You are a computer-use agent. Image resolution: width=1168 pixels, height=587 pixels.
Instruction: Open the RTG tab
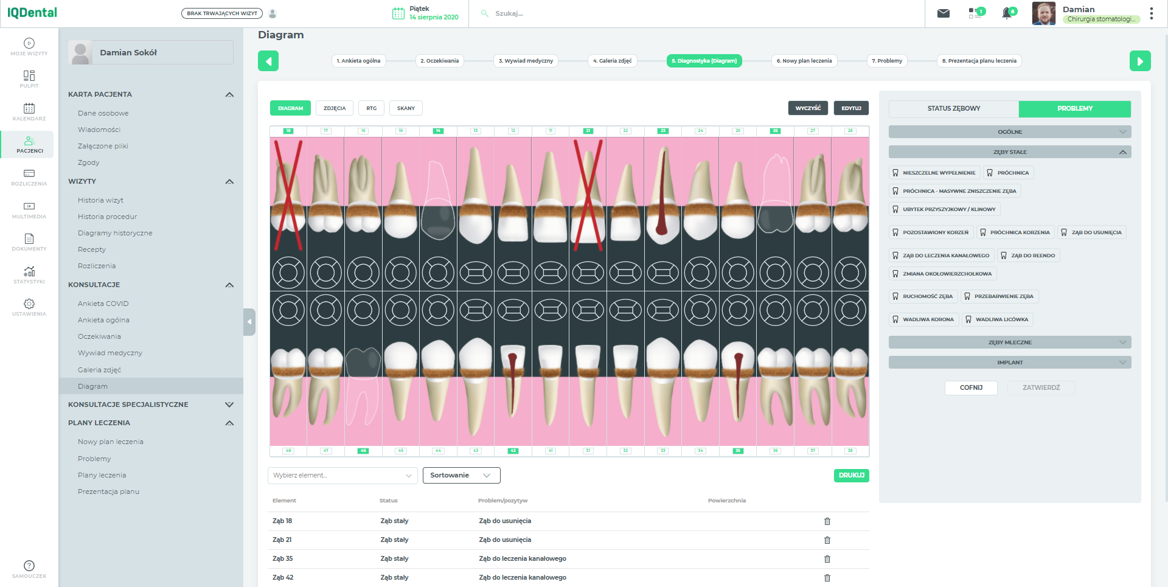(x=372, y=108)
